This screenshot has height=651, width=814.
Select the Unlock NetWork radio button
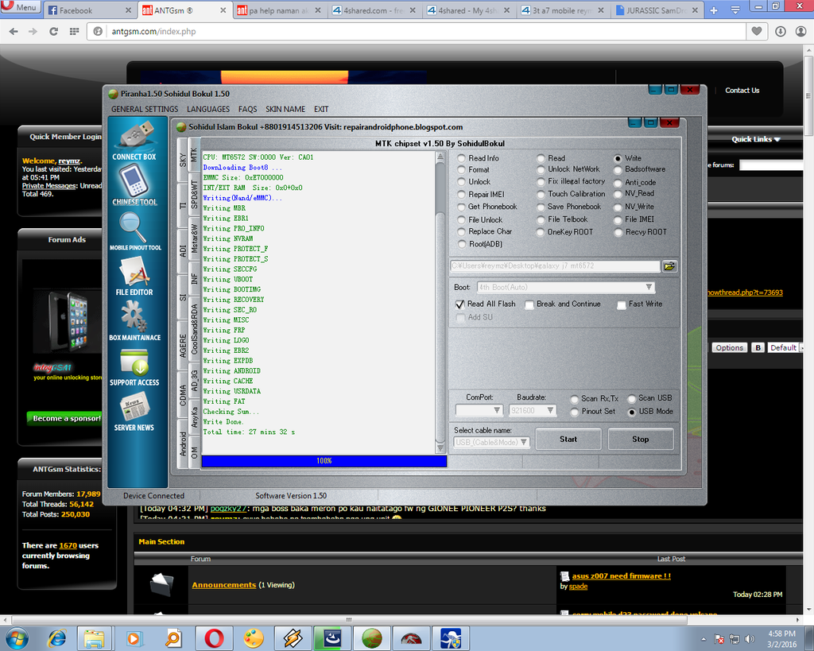coord(541,169)
